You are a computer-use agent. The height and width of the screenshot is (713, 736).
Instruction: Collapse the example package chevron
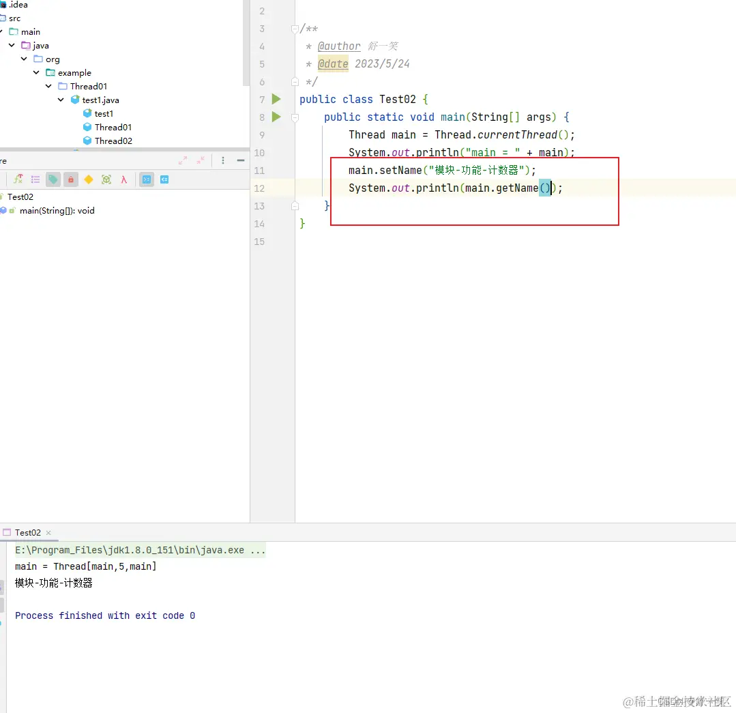[36, 72]
